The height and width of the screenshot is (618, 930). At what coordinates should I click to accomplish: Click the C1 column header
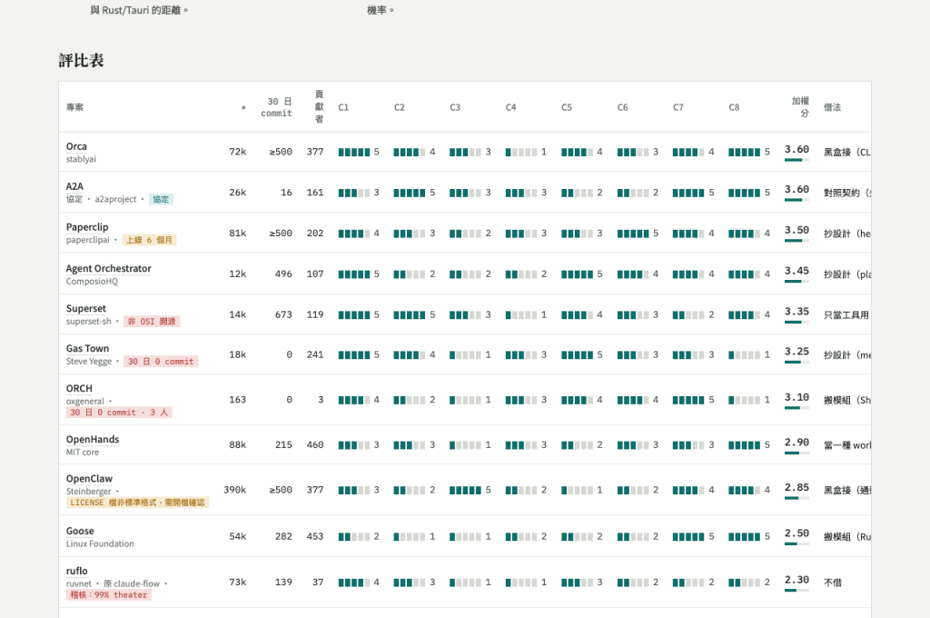coord(343,107)
